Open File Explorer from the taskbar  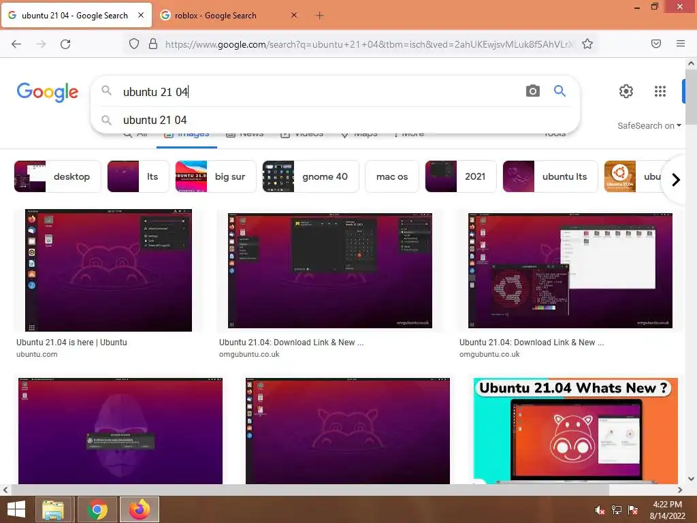tap(53, 509)
